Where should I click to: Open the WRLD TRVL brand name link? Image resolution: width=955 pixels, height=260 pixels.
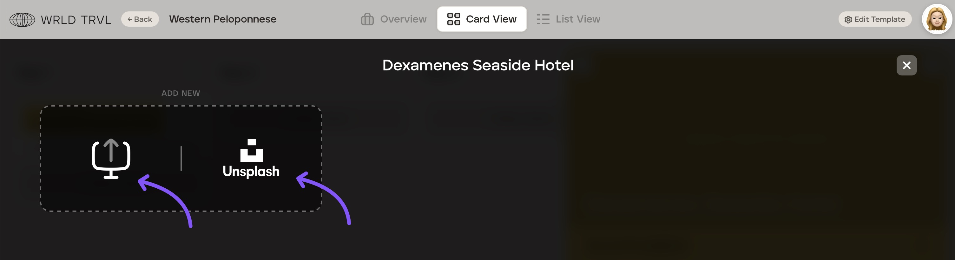(x=76, y=20)
